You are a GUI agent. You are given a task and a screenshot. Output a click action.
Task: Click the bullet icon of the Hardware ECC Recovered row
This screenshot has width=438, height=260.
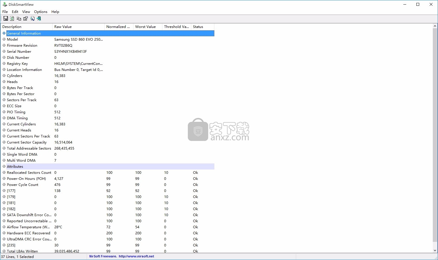pos(4,233)
